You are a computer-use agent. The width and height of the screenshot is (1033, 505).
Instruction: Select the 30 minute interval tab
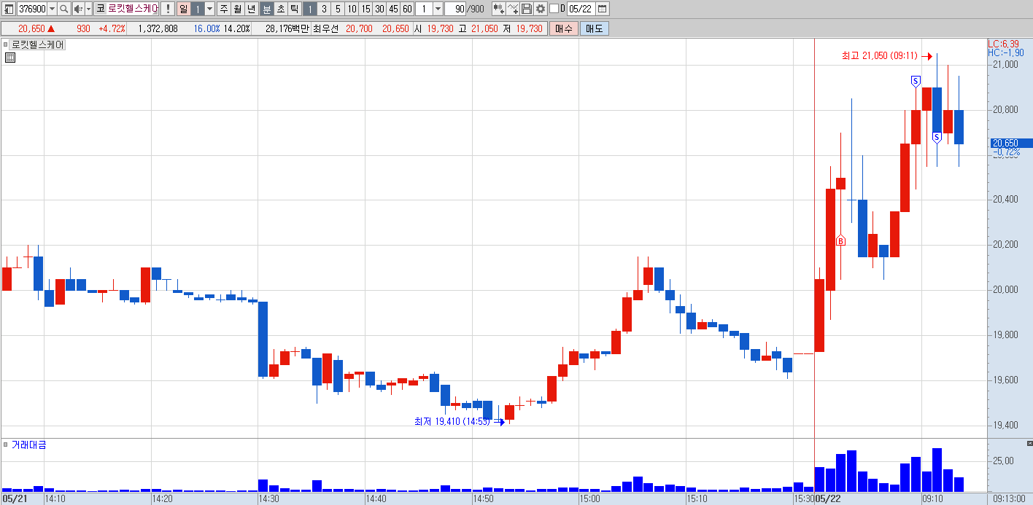click(x=379, y=9)
